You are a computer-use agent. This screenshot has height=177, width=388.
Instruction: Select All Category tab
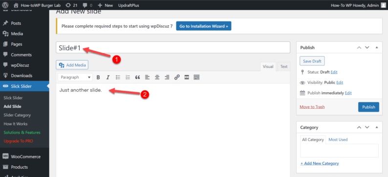coord(313,139)
